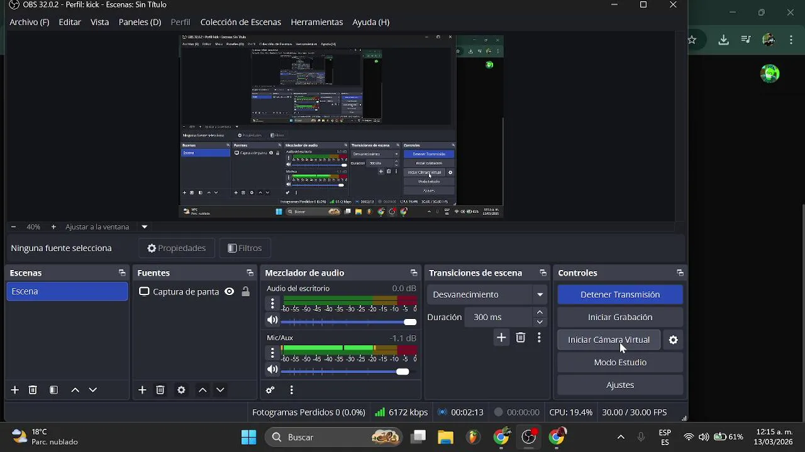The image size is (805, 452).
Task: Open Editar menu
Action: point(70,22)
